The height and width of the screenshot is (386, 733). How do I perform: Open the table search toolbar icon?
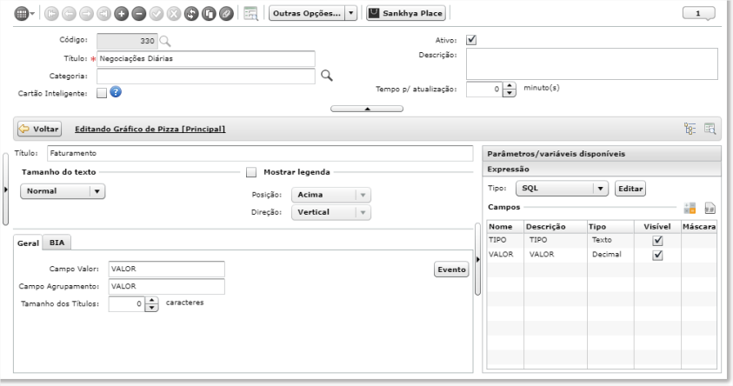[251, 14]
